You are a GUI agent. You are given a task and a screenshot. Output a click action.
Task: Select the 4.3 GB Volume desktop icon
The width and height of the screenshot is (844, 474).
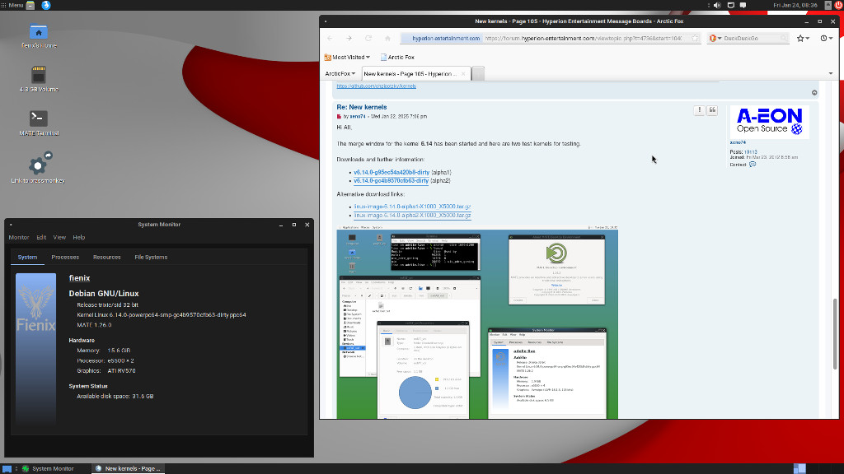click(39, 80)
